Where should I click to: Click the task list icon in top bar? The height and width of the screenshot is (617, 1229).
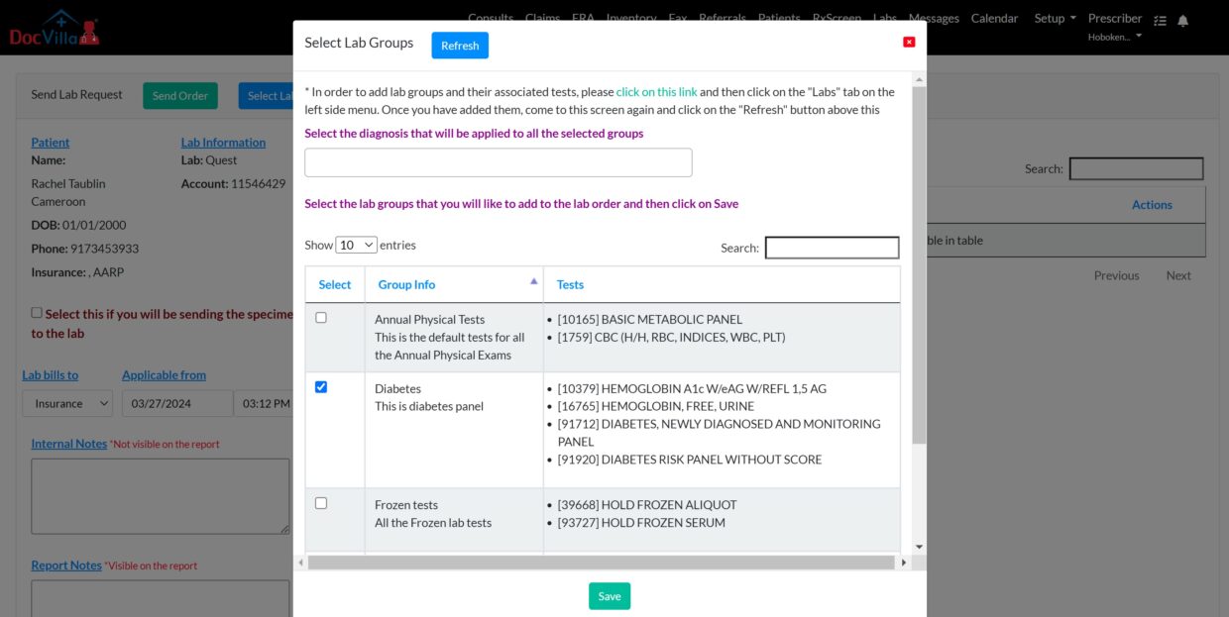click(1160, 19)
